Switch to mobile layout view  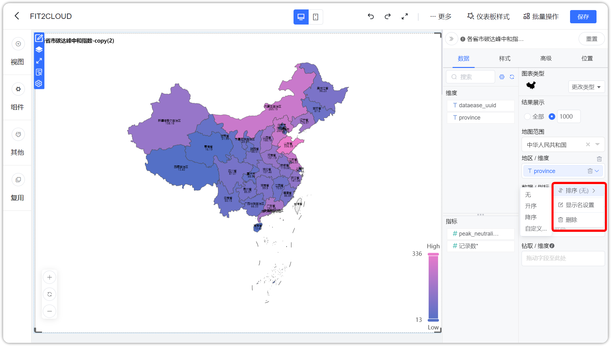(x=316, y=17)
